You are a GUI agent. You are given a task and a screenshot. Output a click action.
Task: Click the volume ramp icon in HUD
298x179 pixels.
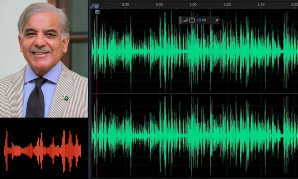tap(185, 20)
